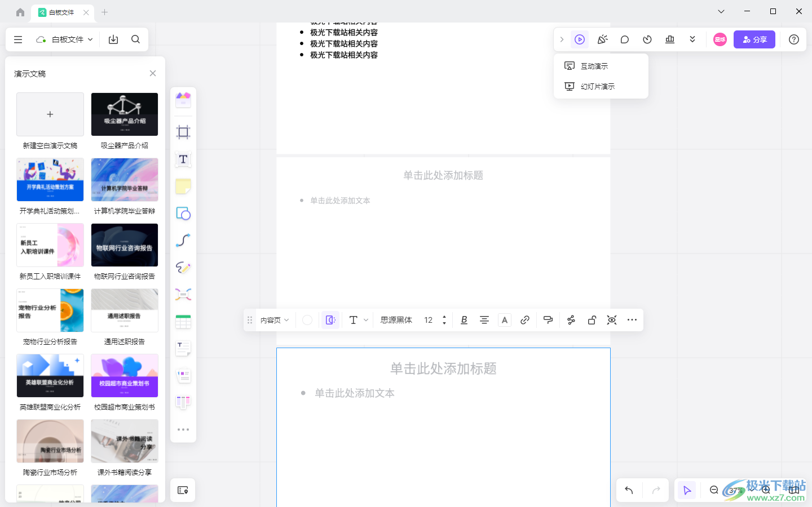Viewport: 812px width, 507px height.
Task: Activate the pointer select mode
Action: [687, 490]
